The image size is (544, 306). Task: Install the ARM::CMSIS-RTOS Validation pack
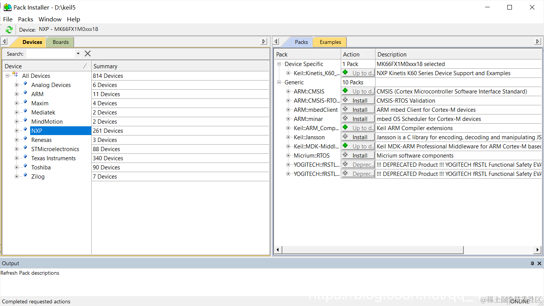[x=358, y=101]
